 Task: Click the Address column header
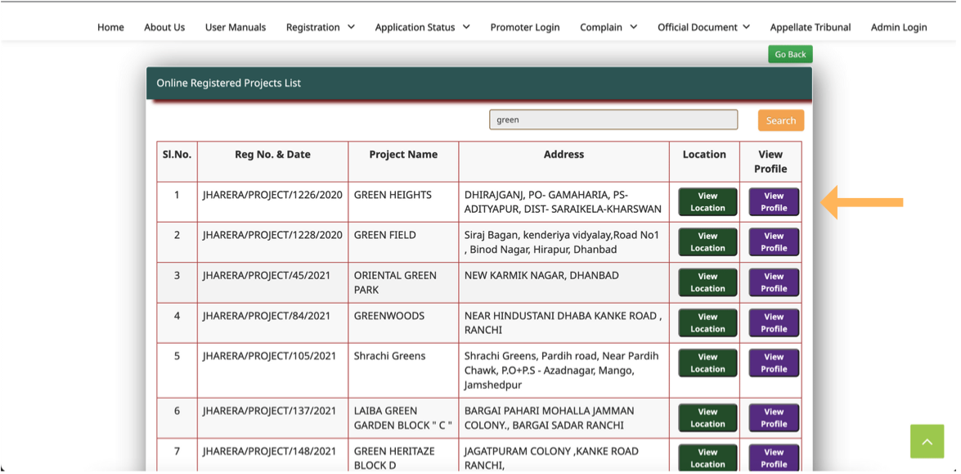564,155
